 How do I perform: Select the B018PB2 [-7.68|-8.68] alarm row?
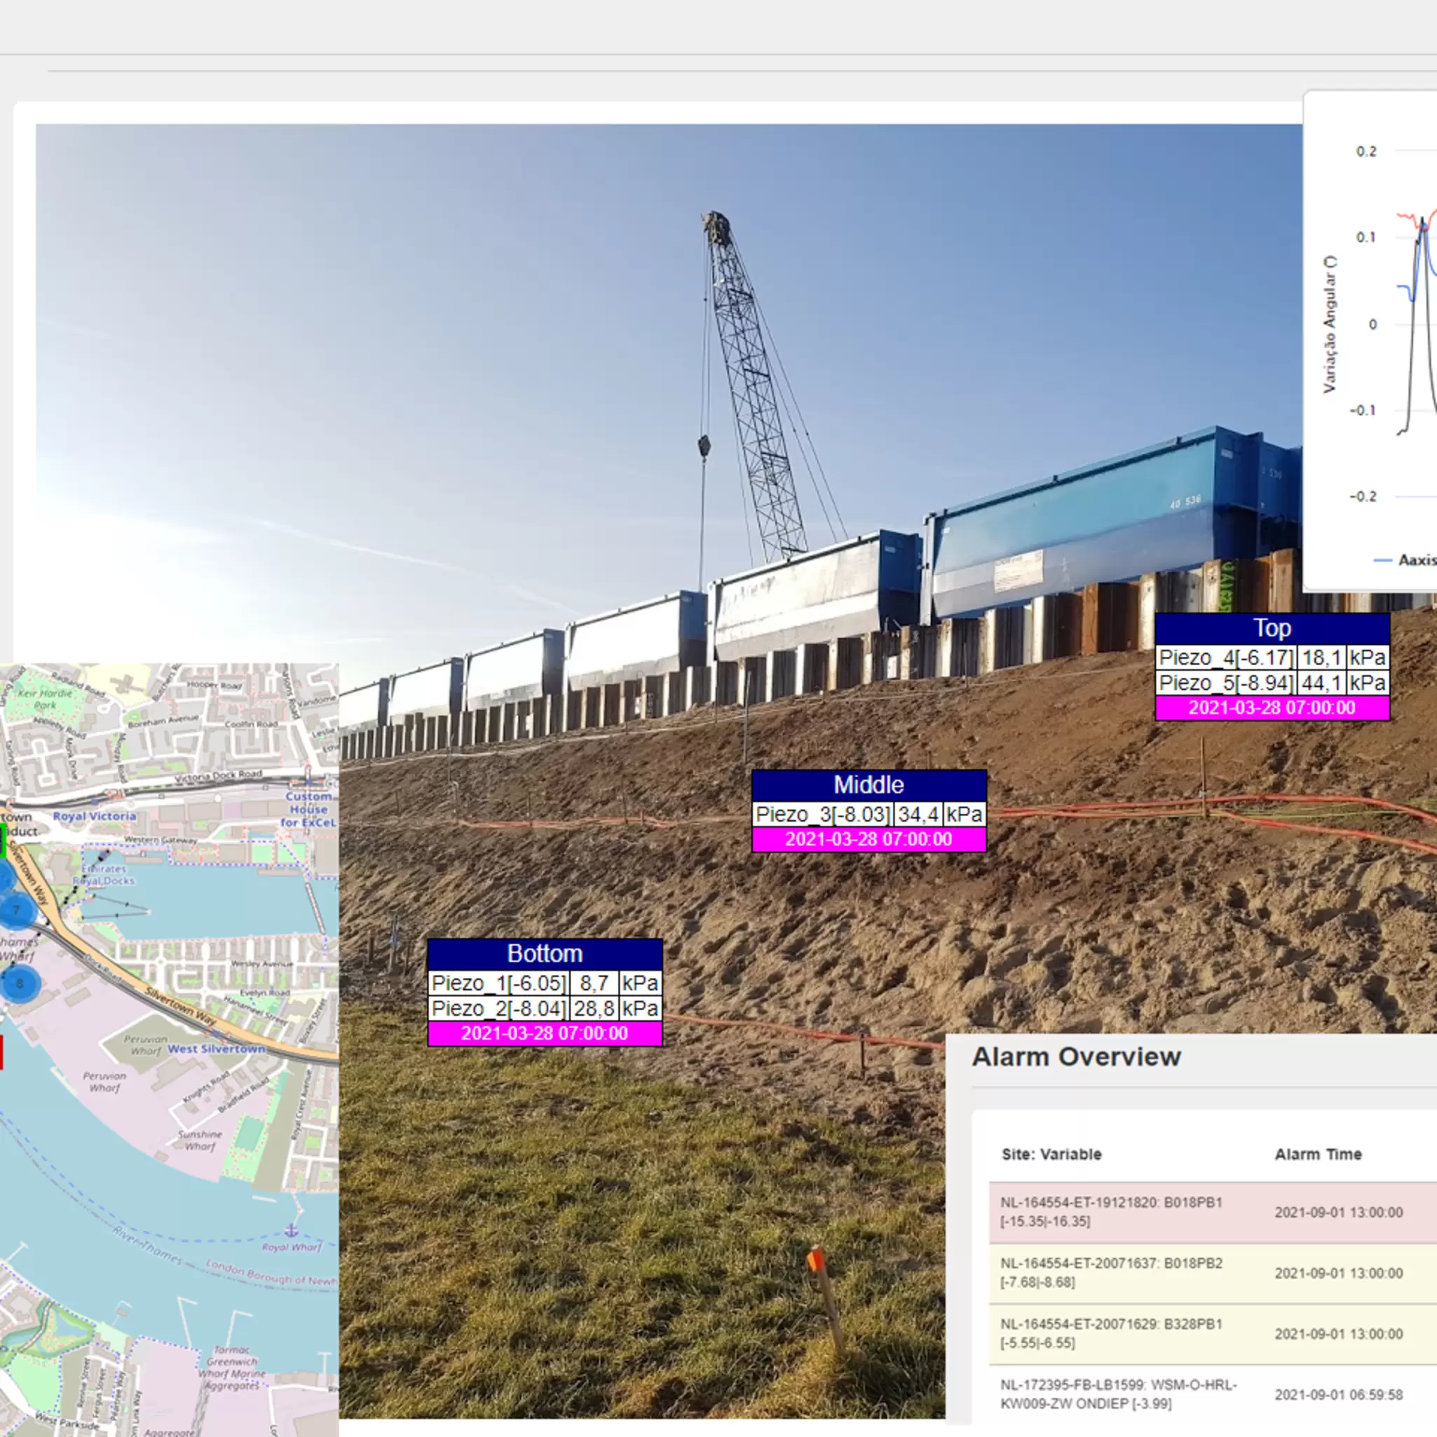click(x=1213, y=1274)
